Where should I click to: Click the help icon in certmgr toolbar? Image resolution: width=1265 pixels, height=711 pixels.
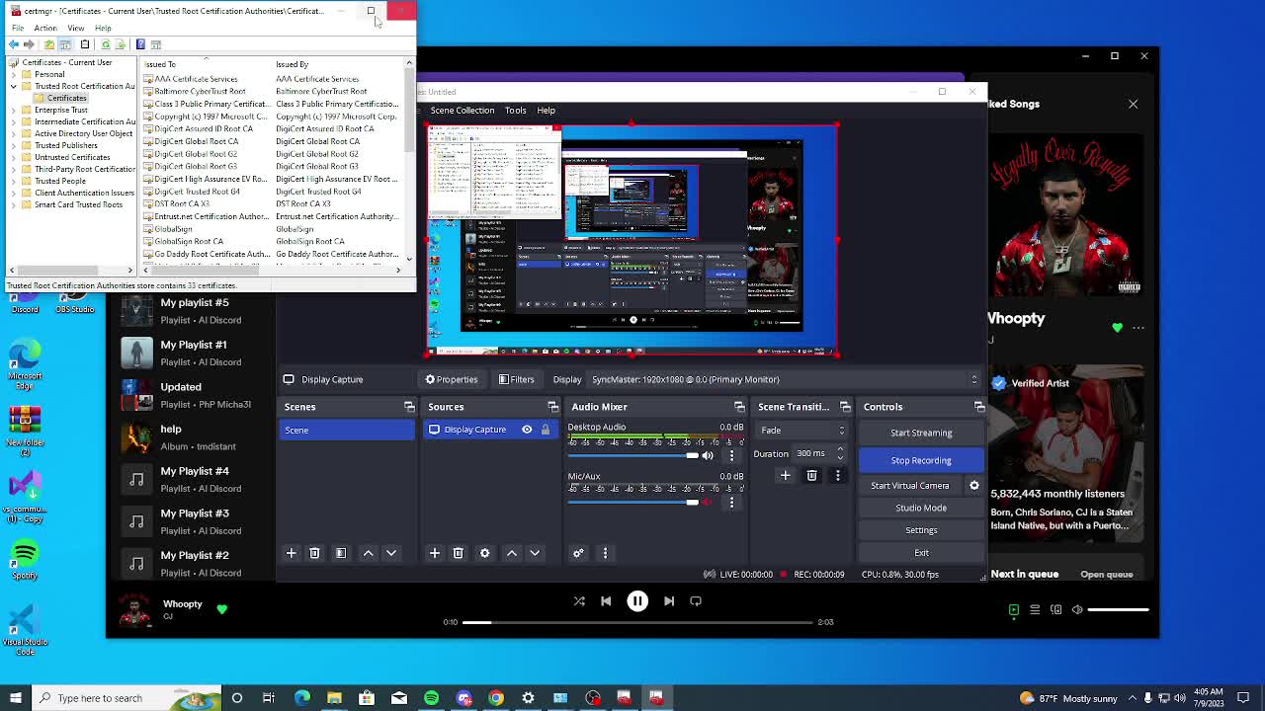[x=140, y=44]
